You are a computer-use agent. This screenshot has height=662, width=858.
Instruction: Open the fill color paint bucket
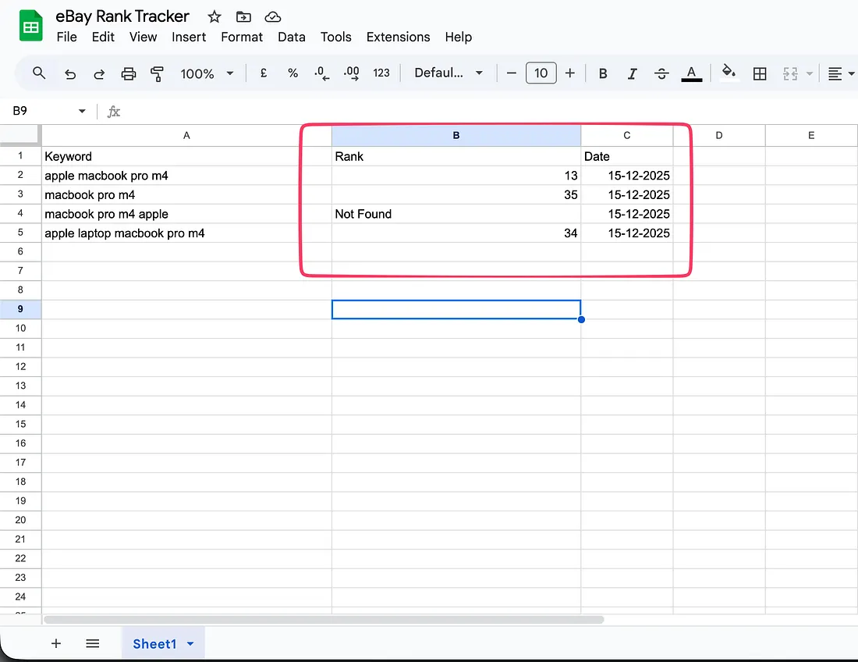(729, 73)
